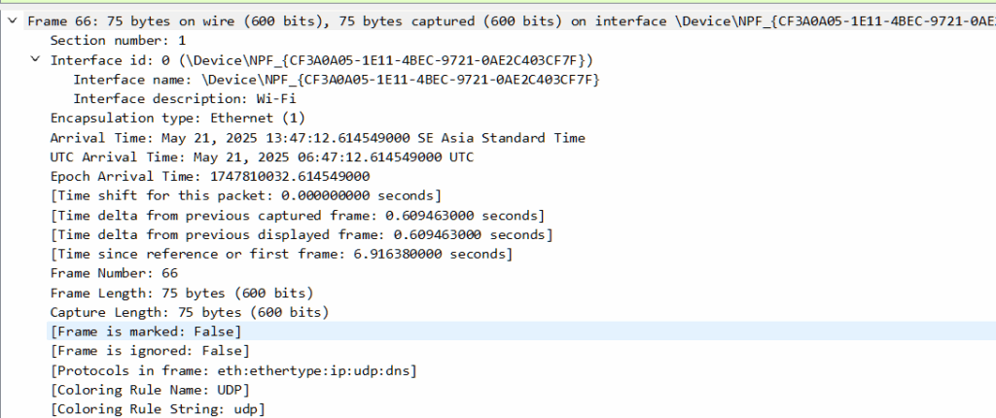Click Time shift for this packet row

245,195
